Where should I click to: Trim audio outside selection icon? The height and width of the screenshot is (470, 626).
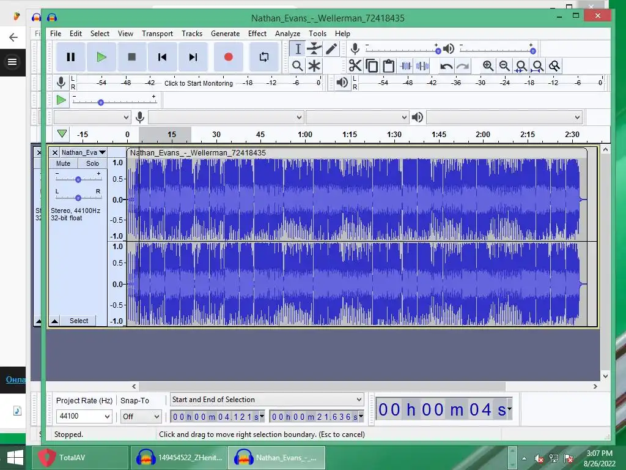click(x=406, y=65)
